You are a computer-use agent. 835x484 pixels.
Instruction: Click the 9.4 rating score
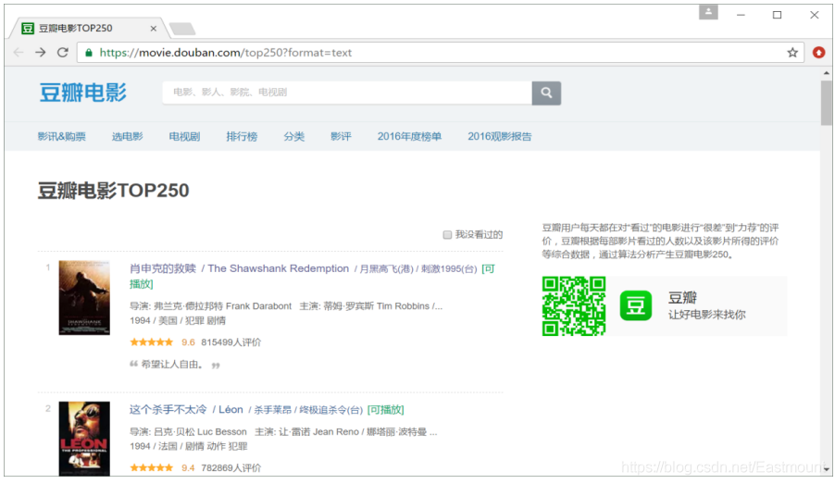point(188,468)
